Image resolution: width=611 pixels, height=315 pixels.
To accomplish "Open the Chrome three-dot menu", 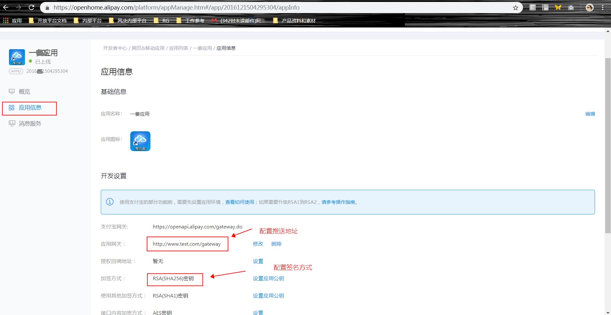I will click(603, 7).
